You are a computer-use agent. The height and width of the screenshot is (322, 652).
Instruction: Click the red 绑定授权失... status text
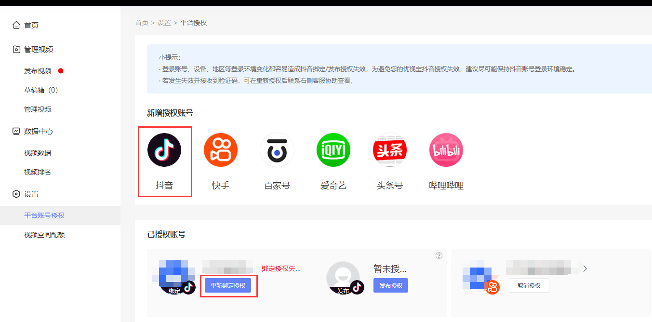pos(281,268)
